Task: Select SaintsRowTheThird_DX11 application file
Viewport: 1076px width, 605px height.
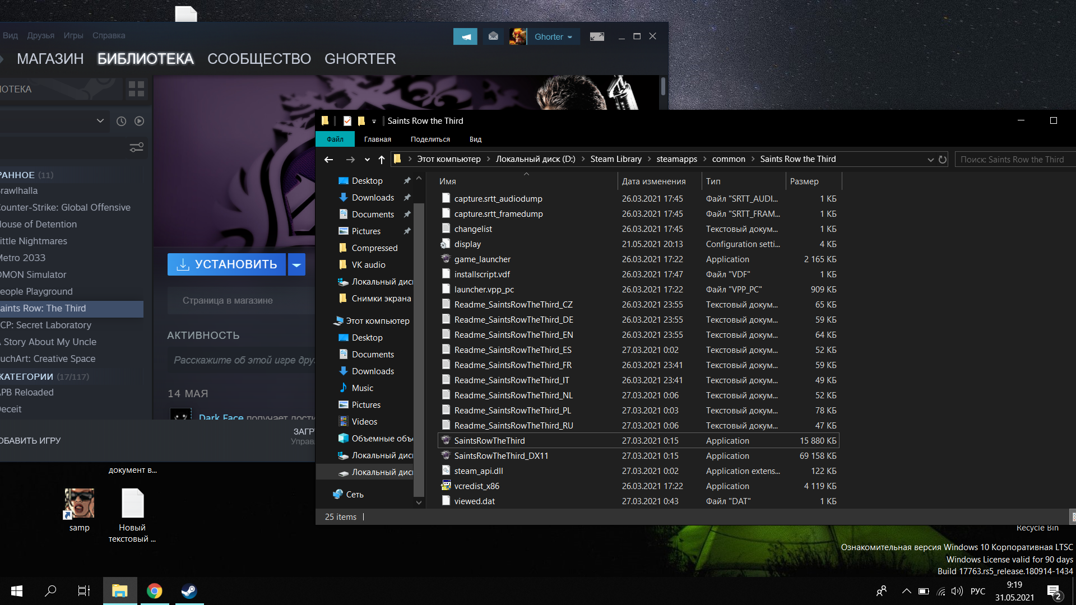Action: pos(501,456)
